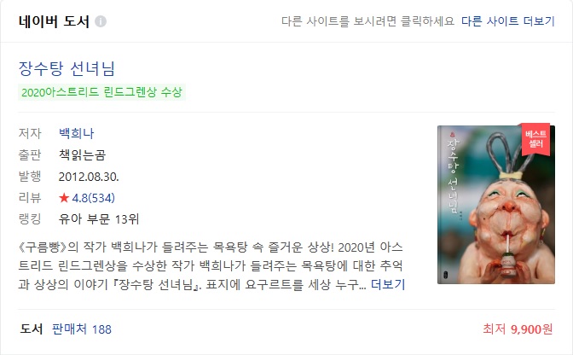Click the lowest price 최저 9,900원
This screenshot has height=355, width=573.
pos(518,329)
